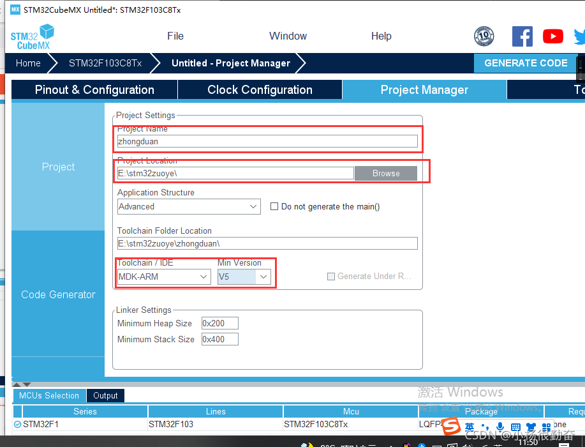Click the Minimum Heap Size field
The width and height of the screenshot is (585, 447).
219,323
